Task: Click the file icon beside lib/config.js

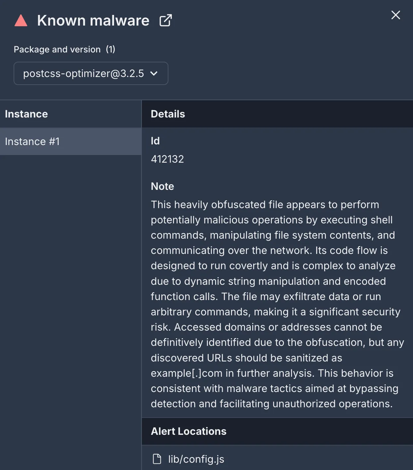Action: coord(157,459)
